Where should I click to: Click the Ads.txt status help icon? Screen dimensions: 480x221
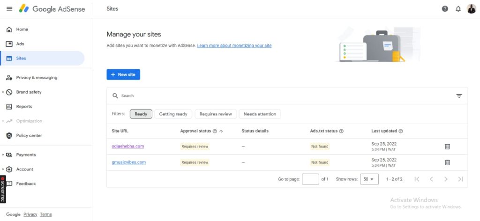341,131
